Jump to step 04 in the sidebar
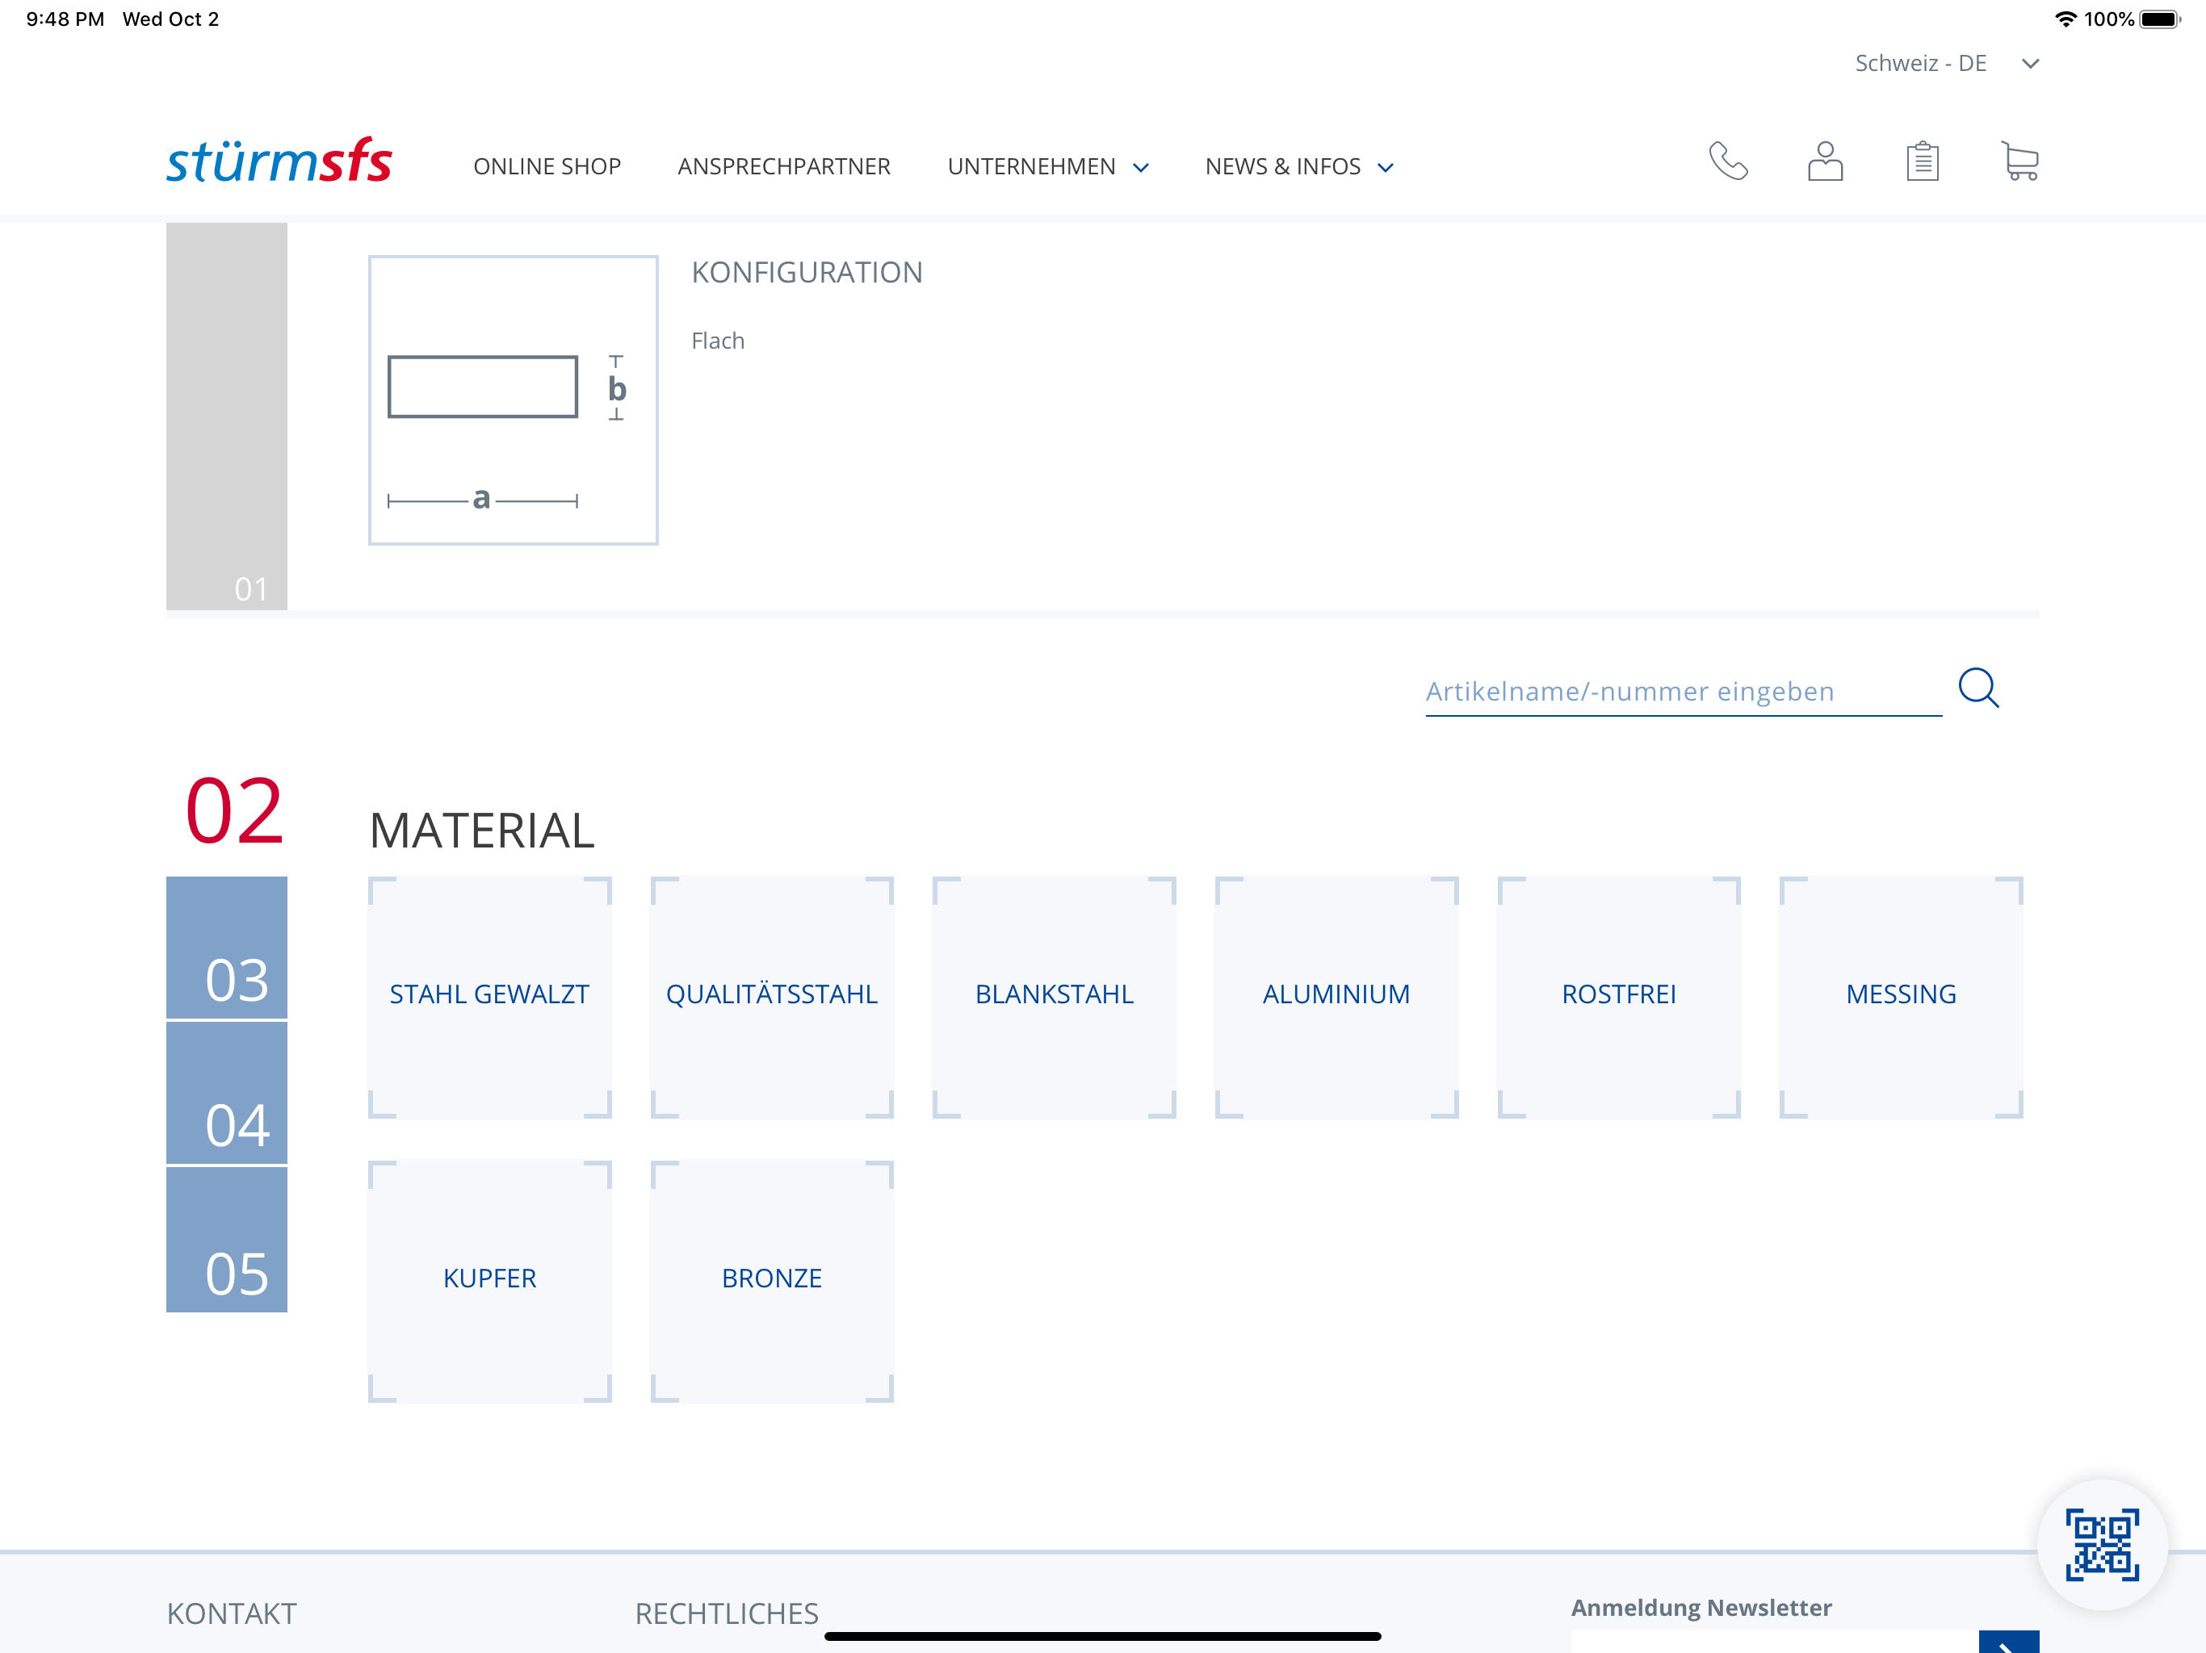Image resolution: width=2206 pixels, height=1653 pixels. pos(226,1094)
